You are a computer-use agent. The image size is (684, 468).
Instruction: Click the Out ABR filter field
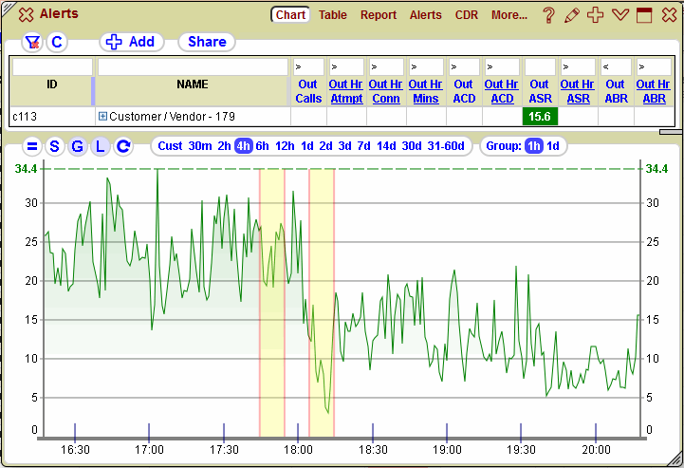coord(616,67)
